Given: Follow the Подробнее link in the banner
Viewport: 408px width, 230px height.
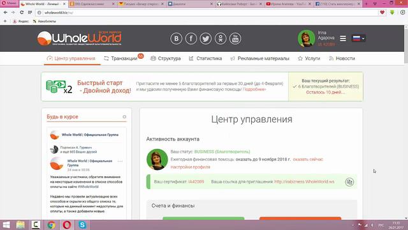Looking at the screenshot, I should point(254,89).
